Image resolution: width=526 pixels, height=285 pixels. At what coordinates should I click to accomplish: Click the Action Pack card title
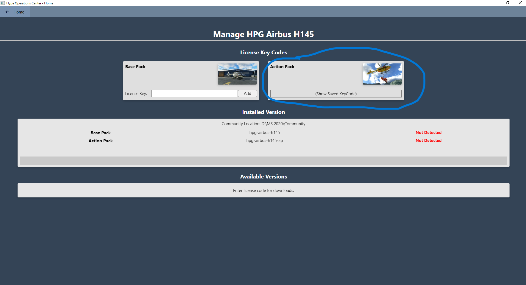[x=282, y=67]
